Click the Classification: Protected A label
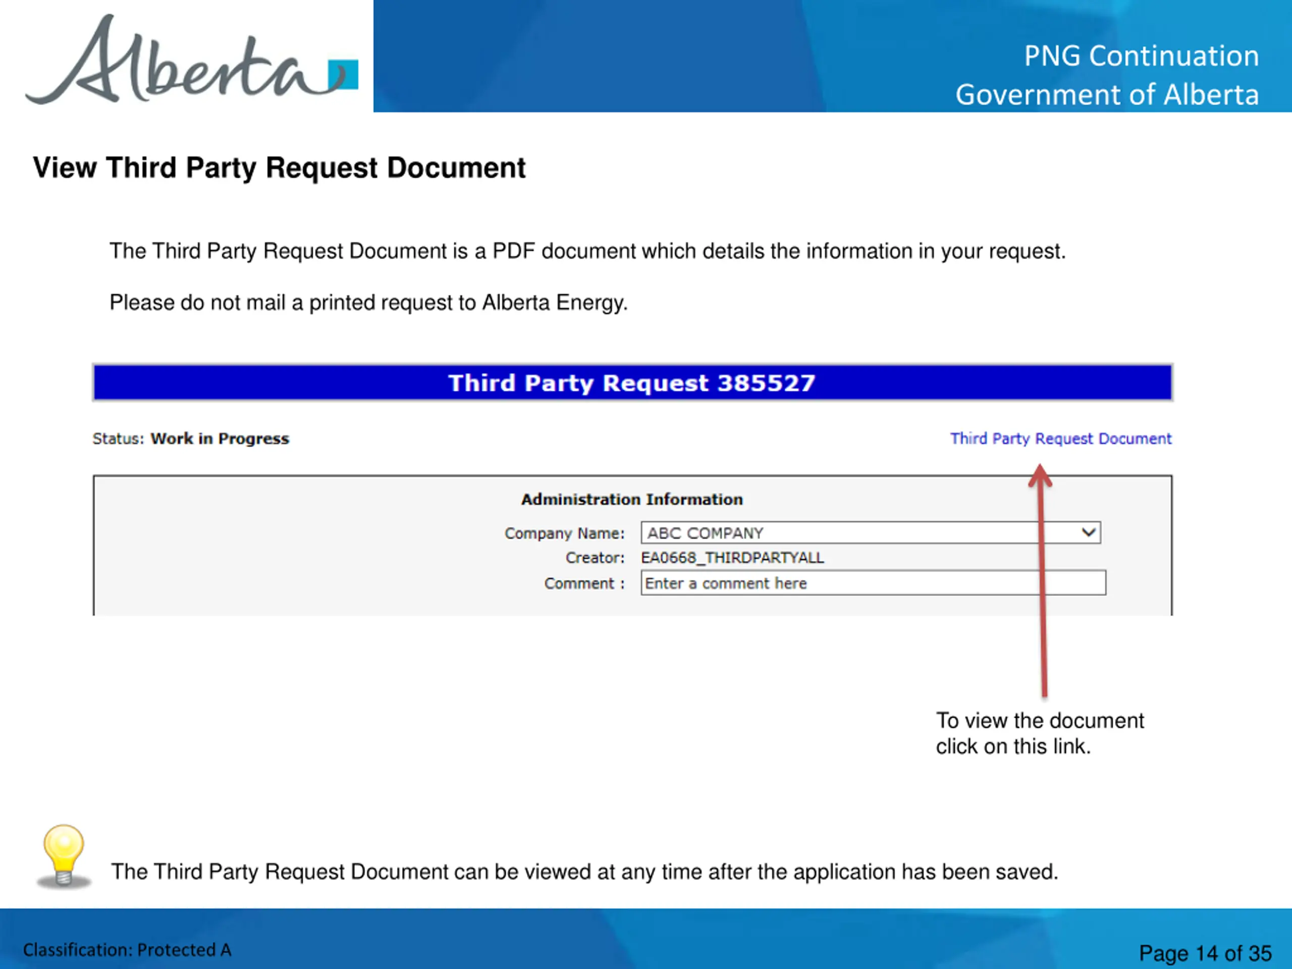This screenshot has height=969, width=1292. point(127,950)
